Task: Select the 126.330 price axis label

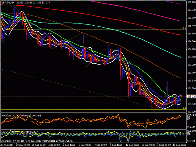Action: (191, 10)
